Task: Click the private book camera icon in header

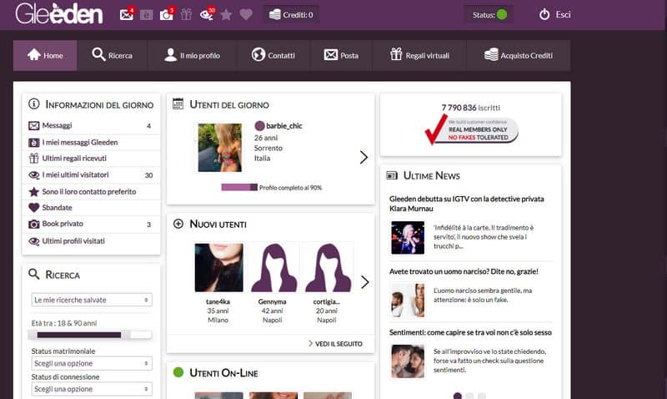Action: tap(165, 14)
